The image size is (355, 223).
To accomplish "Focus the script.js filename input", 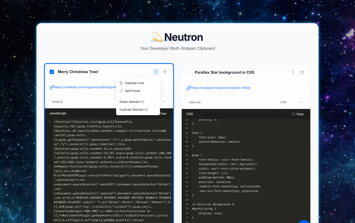I will coord(82,101).
